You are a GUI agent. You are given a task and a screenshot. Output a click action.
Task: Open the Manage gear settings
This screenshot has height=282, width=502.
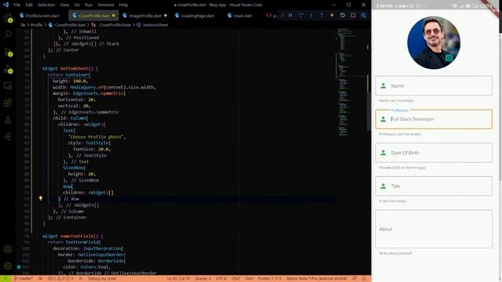point(8,266)
